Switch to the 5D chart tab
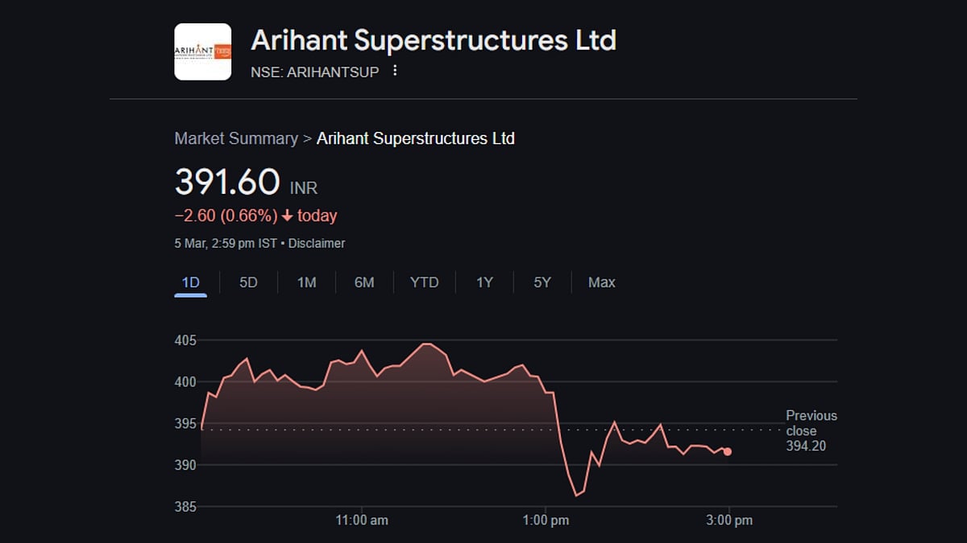Screen dimensions: 967x543 [x=248, y=282]
